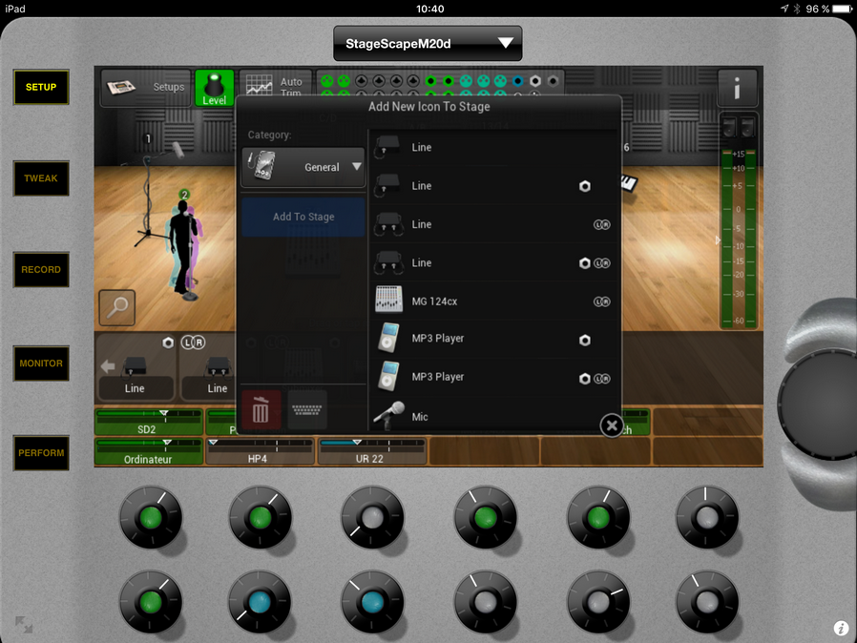The width and height of the screenshot is (857, 643).
Task: Select the microphone stand on stage
Action: click(148, 196)
